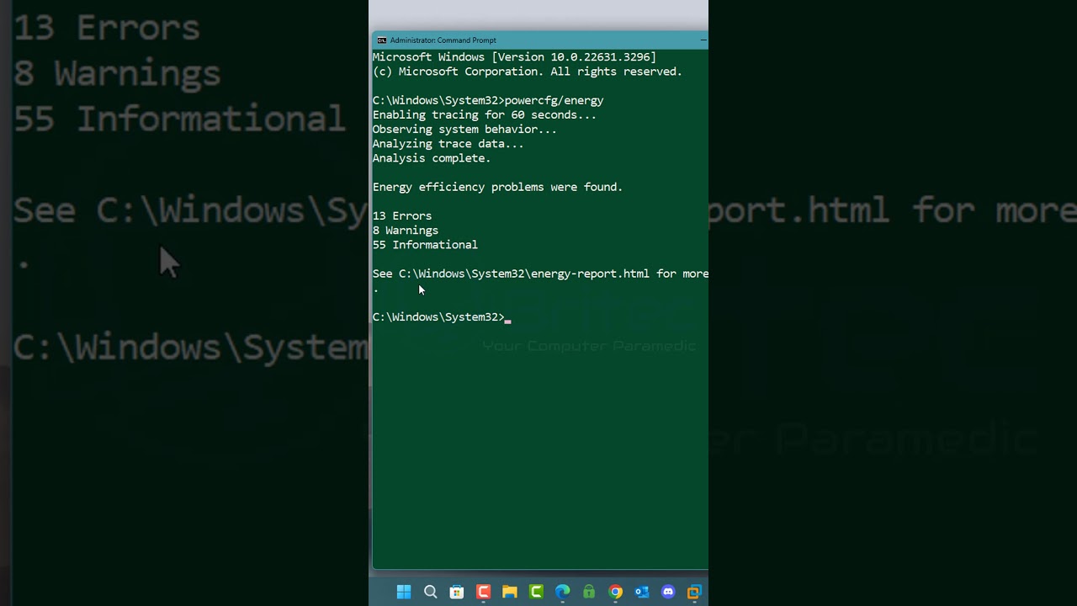This screenshot has height=606, width=1077.
Task: Launch Google Chrome from taskbar
Action: click(616, 592)
